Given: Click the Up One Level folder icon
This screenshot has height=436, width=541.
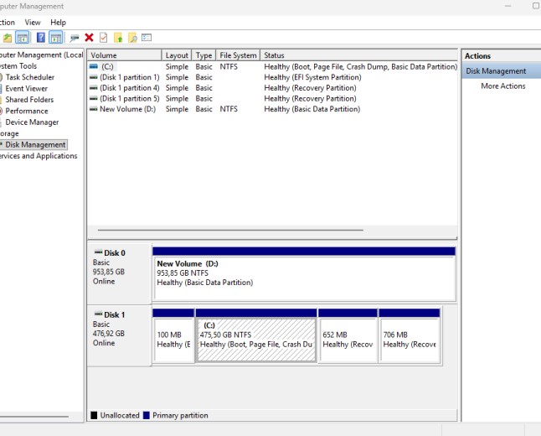Looking at the screenshot, I should point(8,38).
